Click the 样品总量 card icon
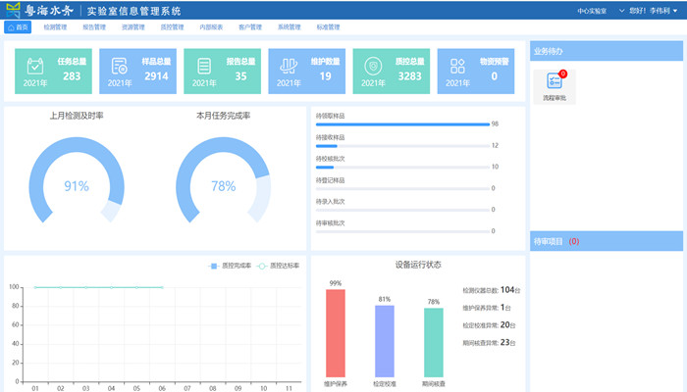This screenshot has height=392, width=687. [x=120, y=67]
